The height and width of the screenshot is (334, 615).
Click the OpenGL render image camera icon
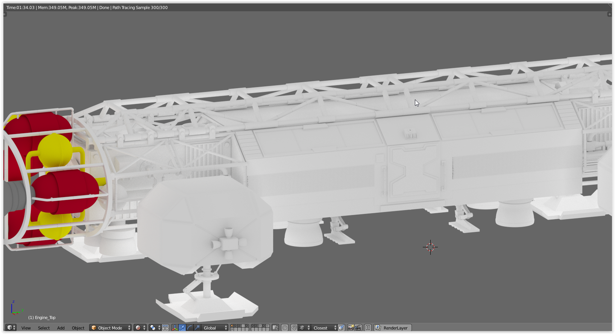[x=351, y=328]
